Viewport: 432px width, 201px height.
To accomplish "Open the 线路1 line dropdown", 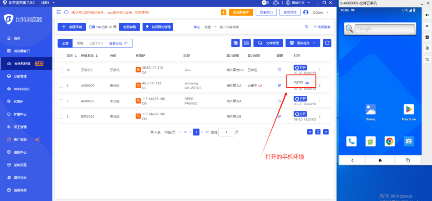I will coord(48,3).
